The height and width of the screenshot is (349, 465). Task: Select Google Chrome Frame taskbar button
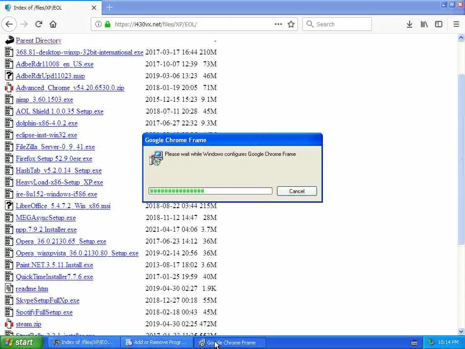coord(229,343)
